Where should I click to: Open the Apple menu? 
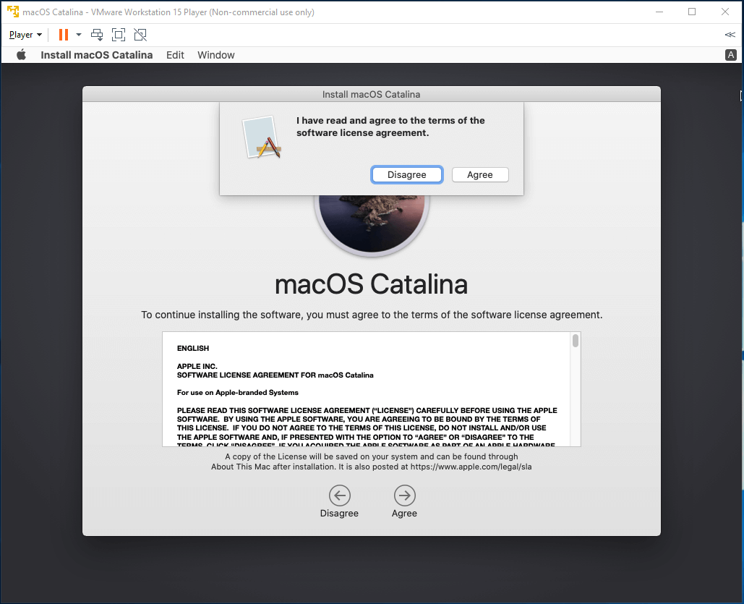22,55
